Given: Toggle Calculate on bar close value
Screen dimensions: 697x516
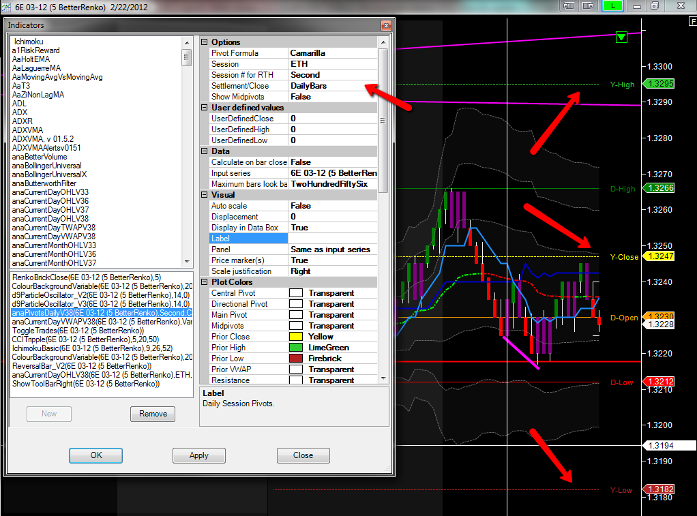Looking at the screenshot, I should pyautogui.click(x=333, y=162).
